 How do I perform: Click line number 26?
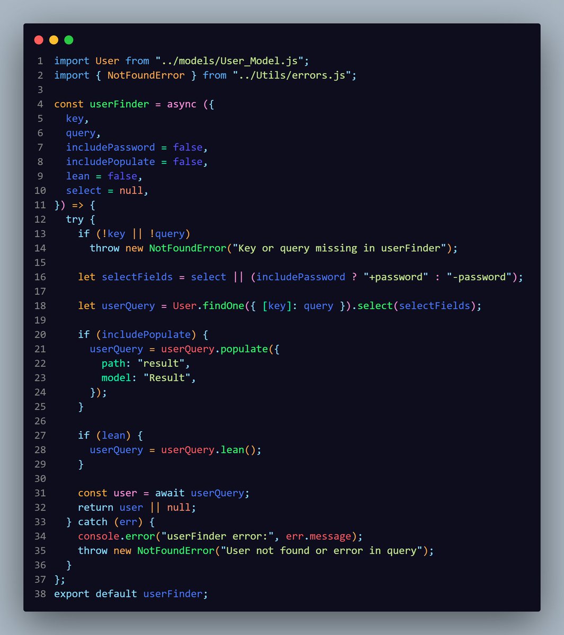tap(40, 421)
